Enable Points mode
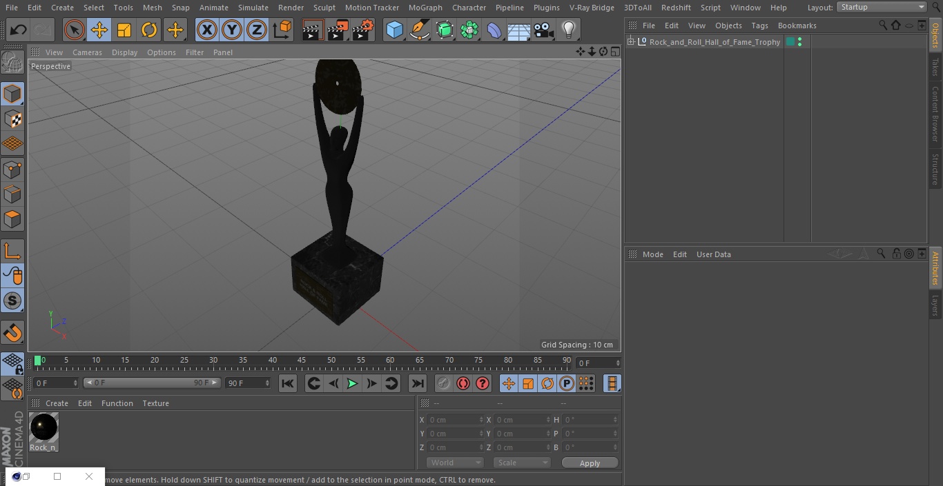943x486 pixels. (x=12, y=169)
